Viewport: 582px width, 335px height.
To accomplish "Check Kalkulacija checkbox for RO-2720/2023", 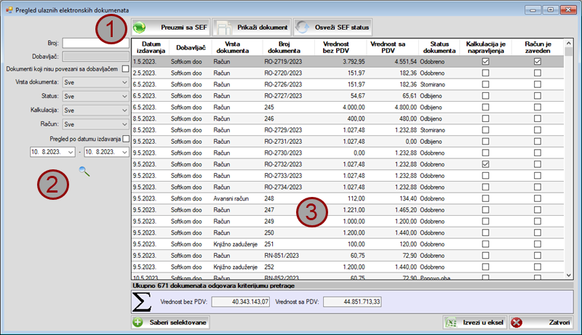I will pos(485,73).
